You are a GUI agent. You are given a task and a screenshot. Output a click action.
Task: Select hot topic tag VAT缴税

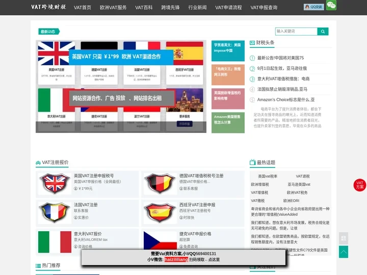tap(258, 201)
